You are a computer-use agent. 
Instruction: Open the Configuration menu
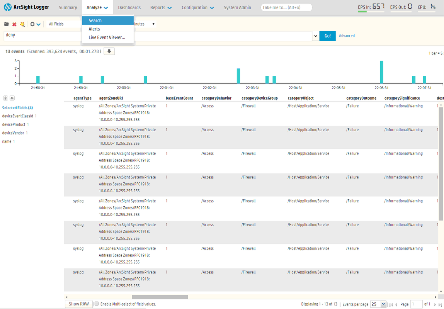pyautogui.click(x=197, y=8)
